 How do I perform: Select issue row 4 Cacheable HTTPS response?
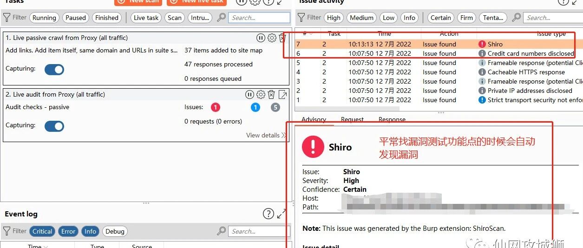(439, 72)
